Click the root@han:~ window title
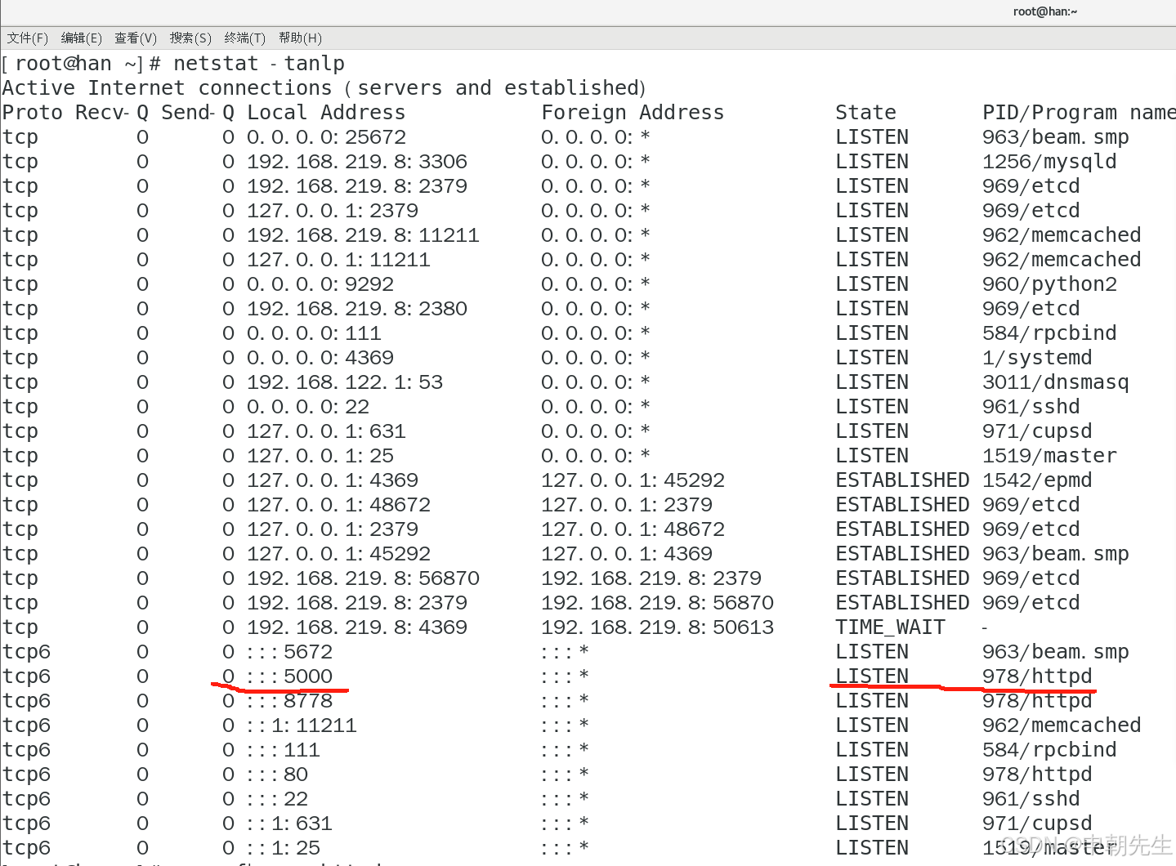Screen dimensions: 1176x866 [1044, 11]
